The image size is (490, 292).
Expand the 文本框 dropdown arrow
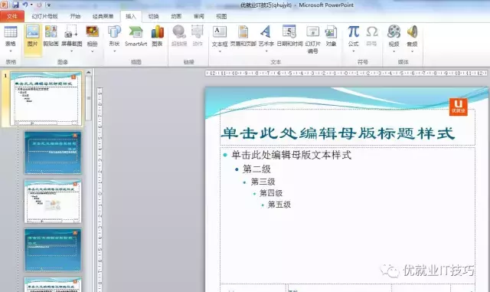click(220, 51)
